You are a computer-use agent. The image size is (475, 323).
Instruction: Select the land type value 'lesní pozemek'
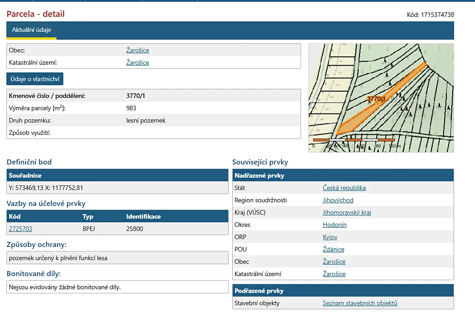(146, 121)
